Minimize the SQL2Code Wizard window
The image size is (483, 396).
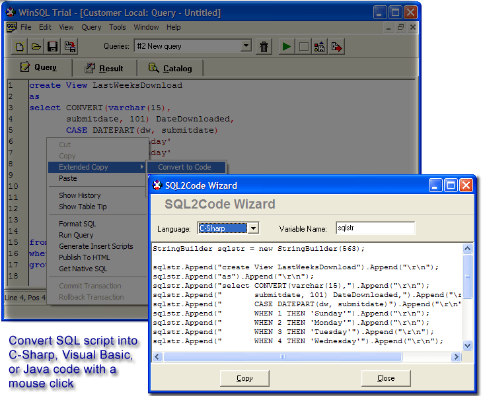[x=435, y=185]
